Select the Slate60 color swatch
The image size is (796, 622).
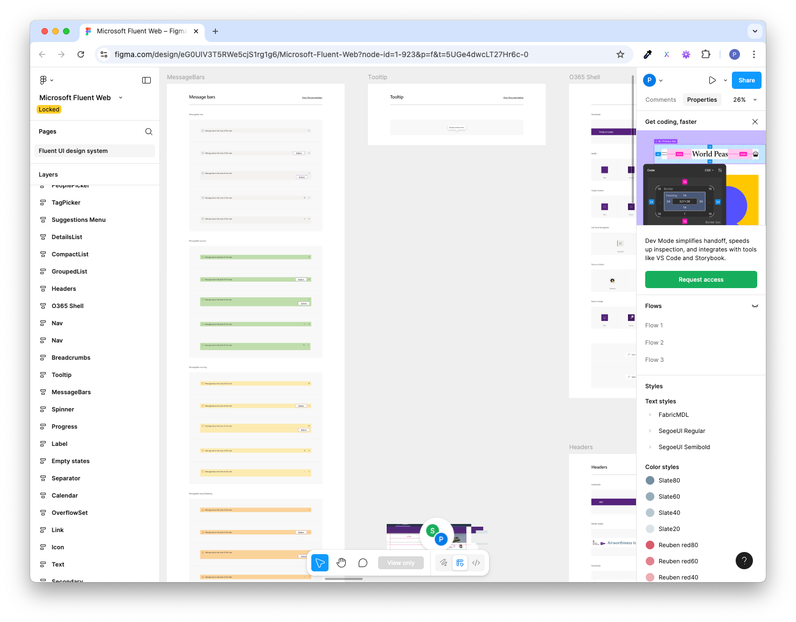[650, 497]
